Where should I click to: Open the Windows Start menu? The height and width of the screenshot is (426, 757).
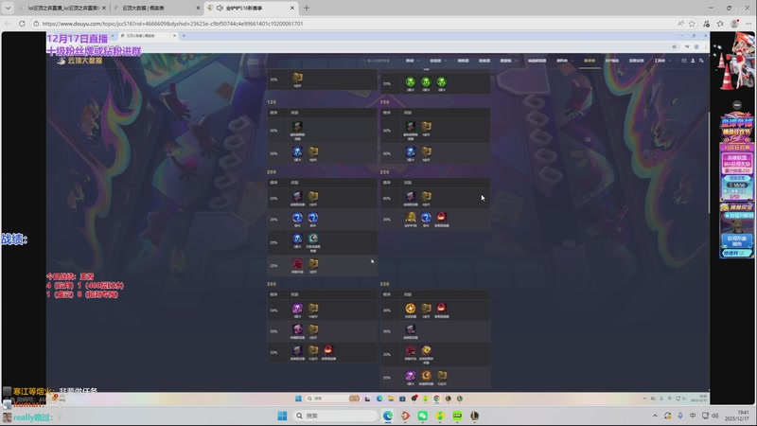coord(282,416)
